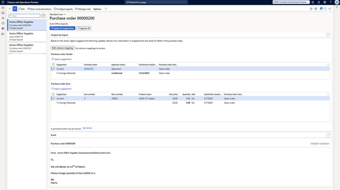Screen dimensions: 340x190
Task: Click the Home icon in left sidebar
Action: (3, 13)
